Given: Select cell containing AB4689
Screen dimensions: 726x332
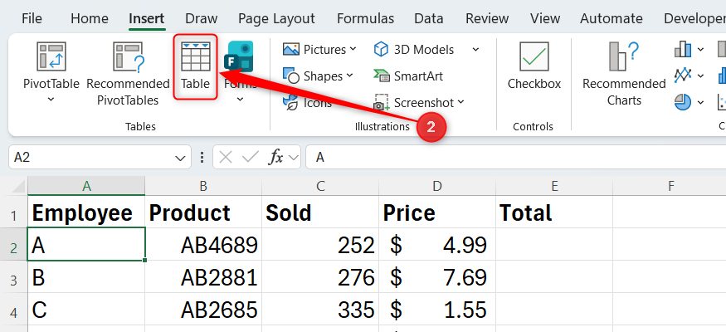Looking at the screenshot, I should pos(203,245).
